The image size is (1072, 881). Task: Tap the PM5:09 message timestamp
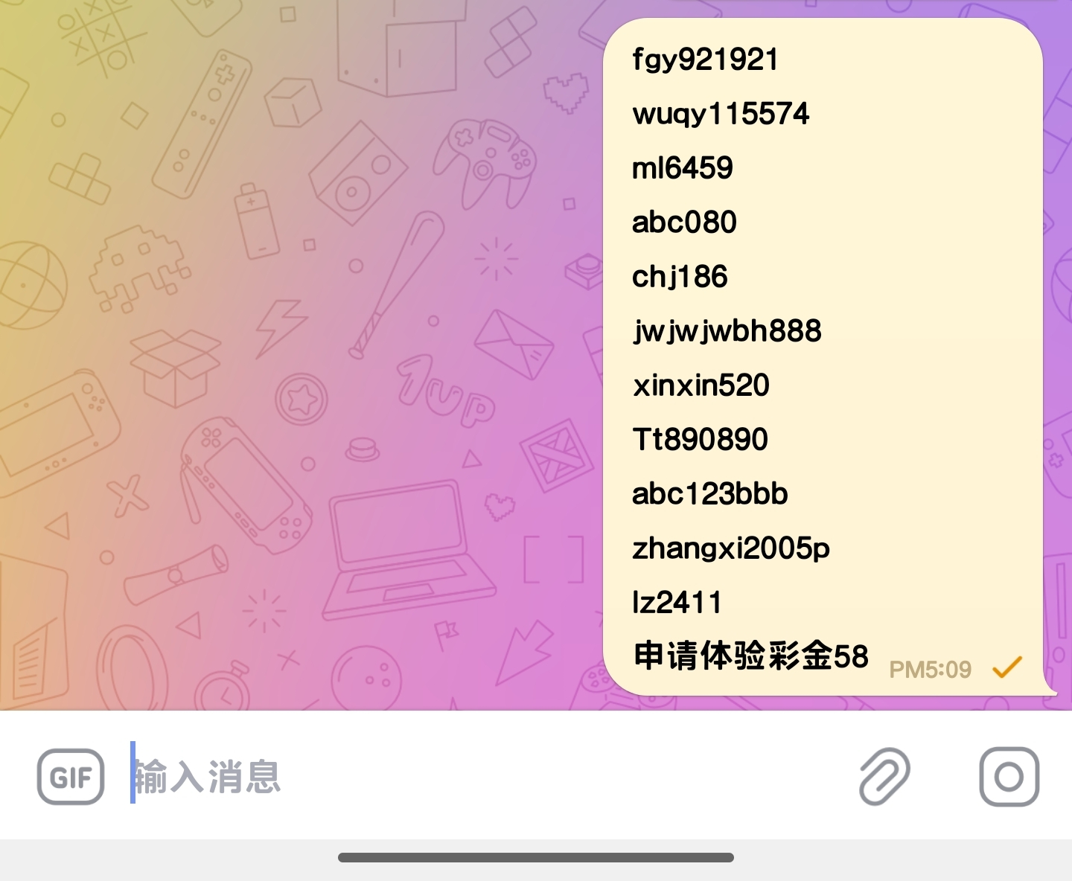click(931, 670)
